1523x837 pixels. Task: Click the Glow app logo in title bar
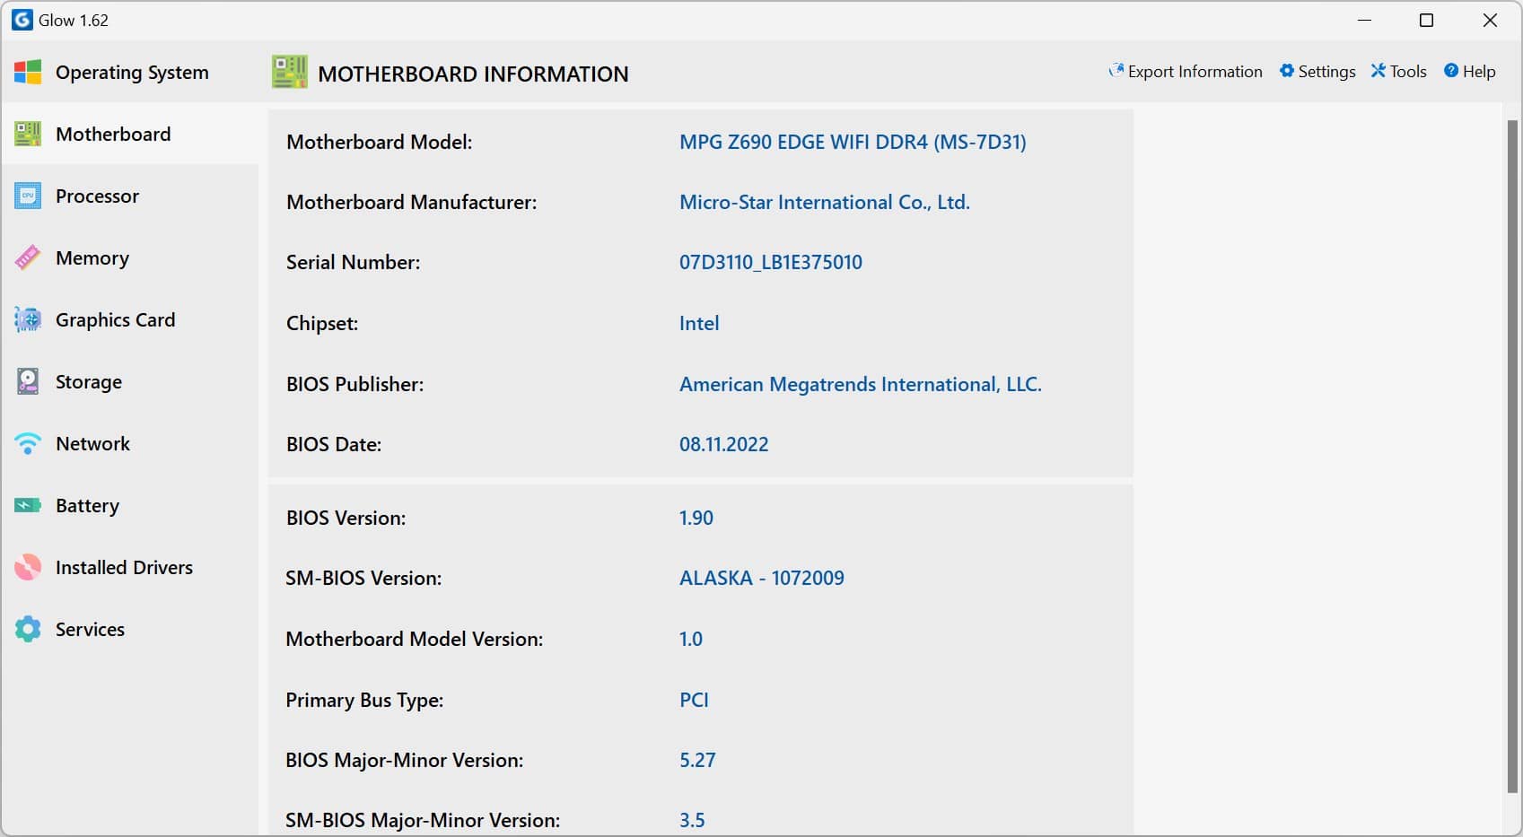(x=22, y=20)
